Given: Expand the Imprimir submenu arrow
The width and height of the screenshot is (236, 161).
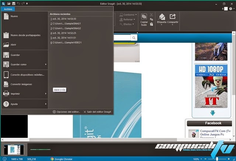Looking at the screenshot, I should (46, 94).
